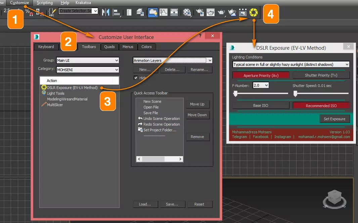This screenshot has width=358, height=223.
Task: Click the Shutter Speed slider handle
Action: coord(295,94)
